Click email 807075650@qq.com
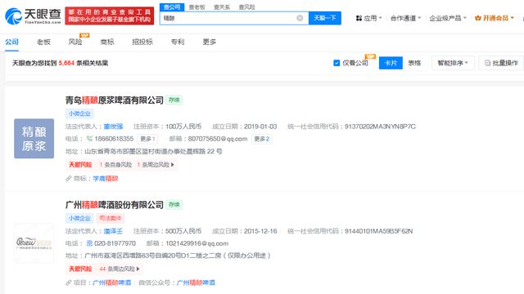Viewport: 524px width, 294px height. pos(218,139)
